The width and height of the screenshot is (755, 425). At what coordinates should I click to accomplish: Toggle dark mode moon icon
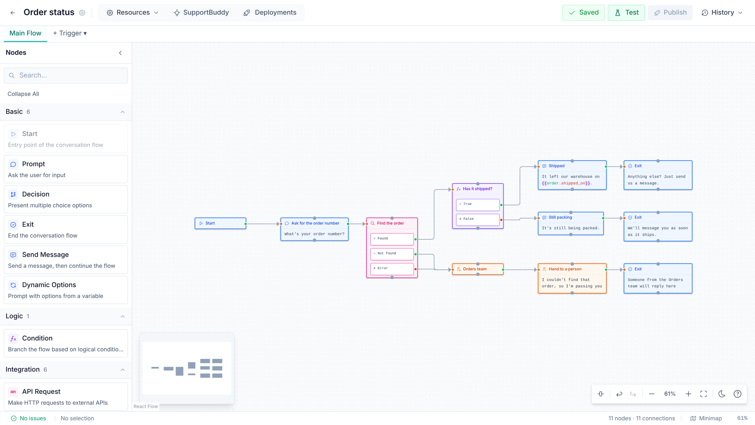(x=722, y=394)
